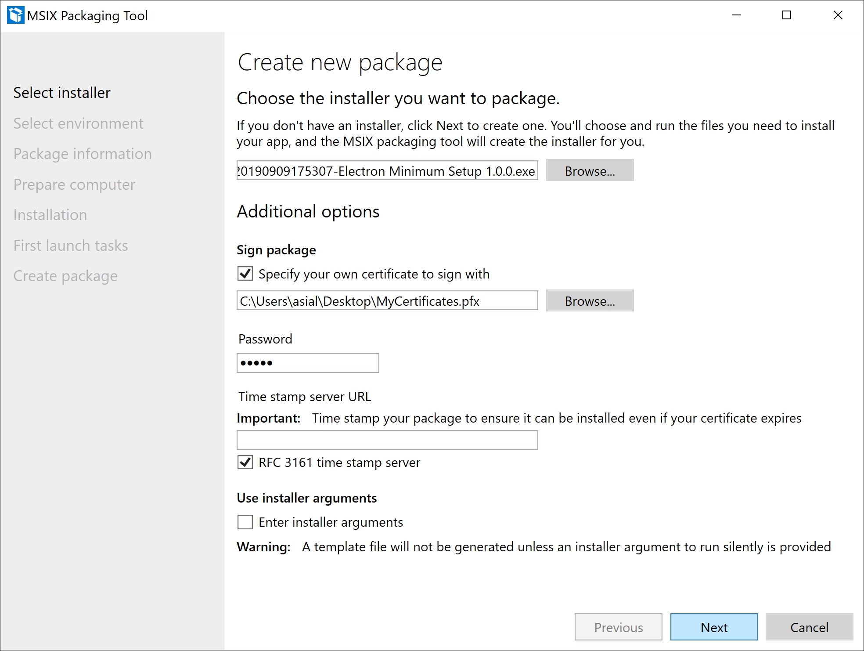
Task: Click the certificate path input field
Action: coord(387,301)
